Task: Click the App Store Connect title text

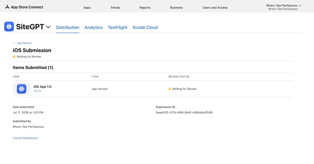Action: [27, 7]
